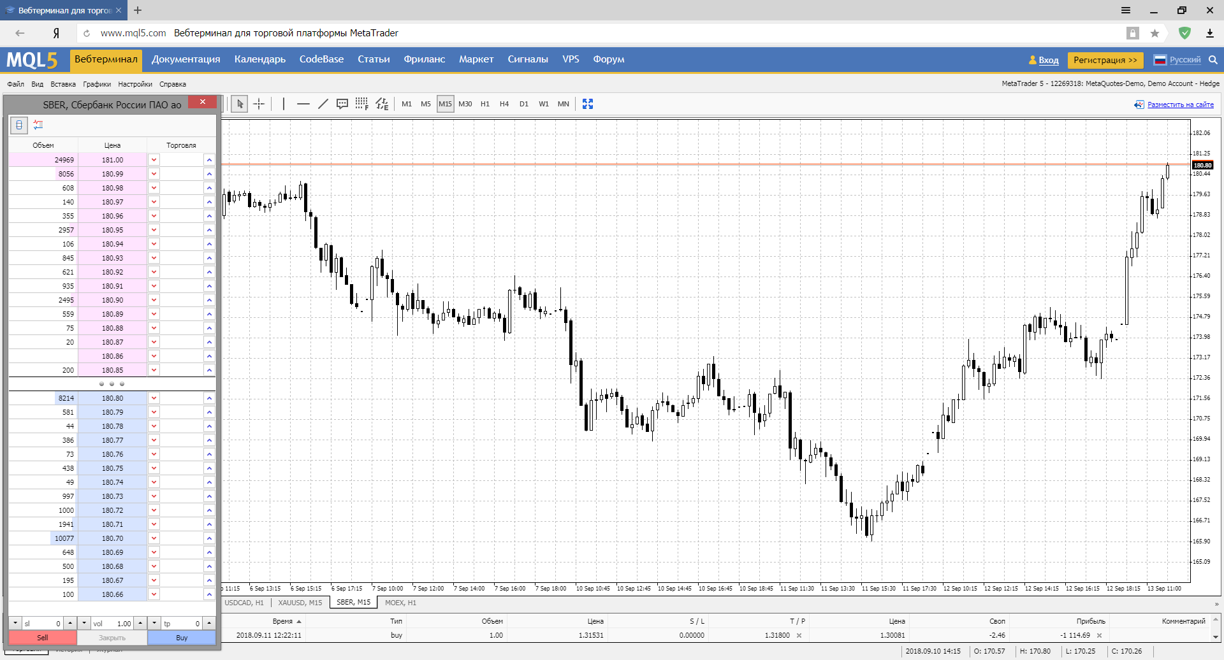The width and height of the screenshot is (1224, 660).
Task: Switch chart to H1 timeframe
Action: click(485, 104)
